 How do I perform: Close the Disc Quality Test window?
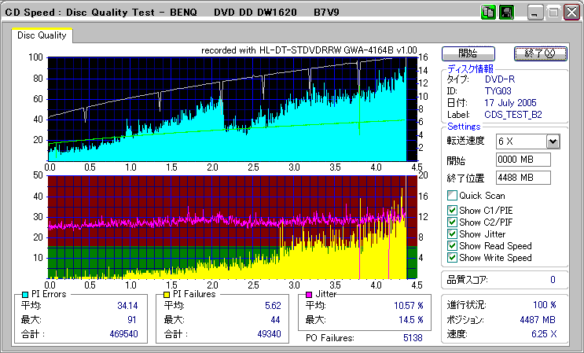[571, 13]
